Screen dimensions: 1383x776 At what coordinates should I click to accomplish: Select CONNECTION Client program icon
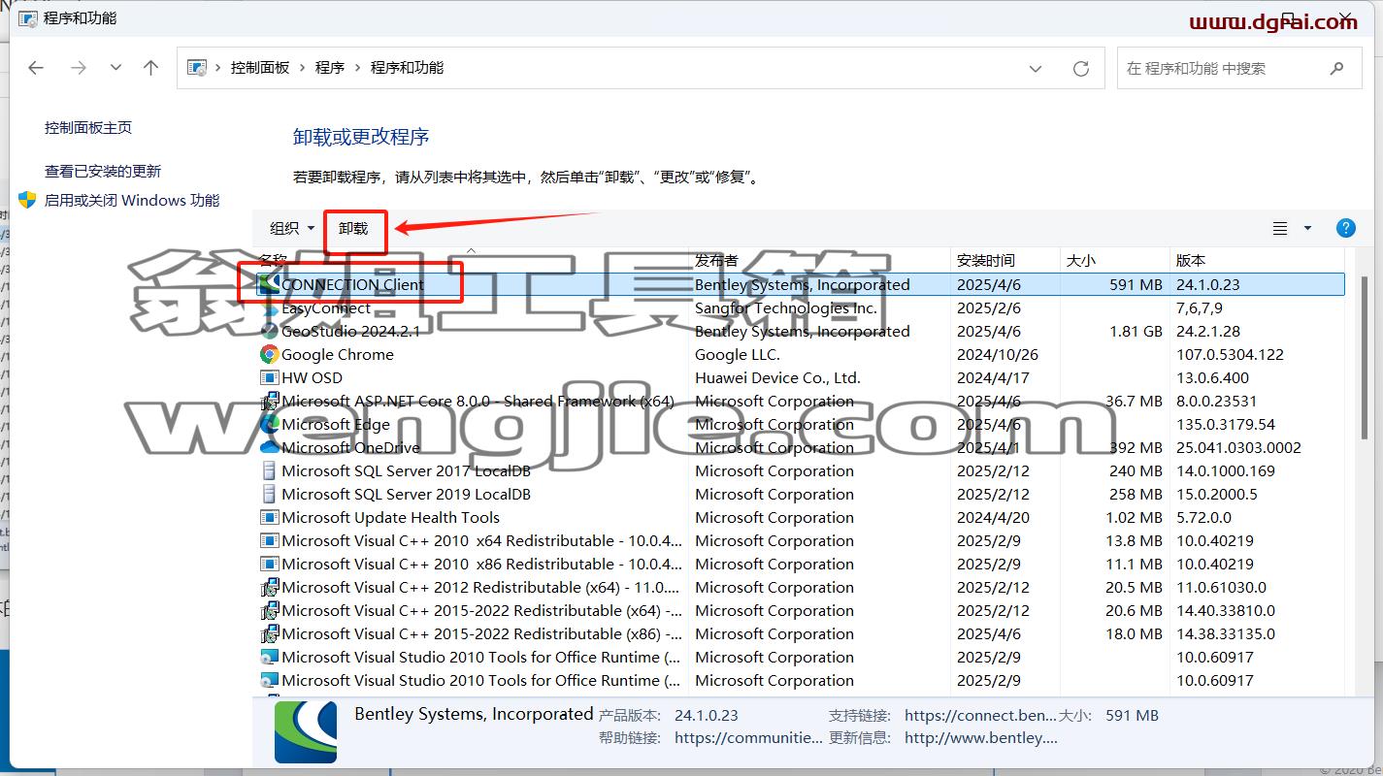click(269, 284)
